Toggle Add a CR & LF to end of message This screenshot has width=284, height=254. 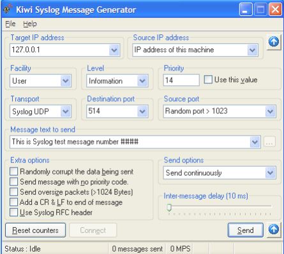13,202
